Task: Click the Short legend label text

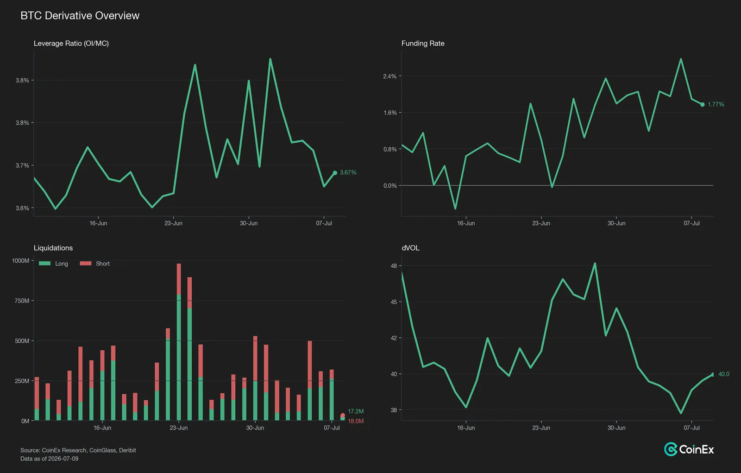Action: coord(103,264)
